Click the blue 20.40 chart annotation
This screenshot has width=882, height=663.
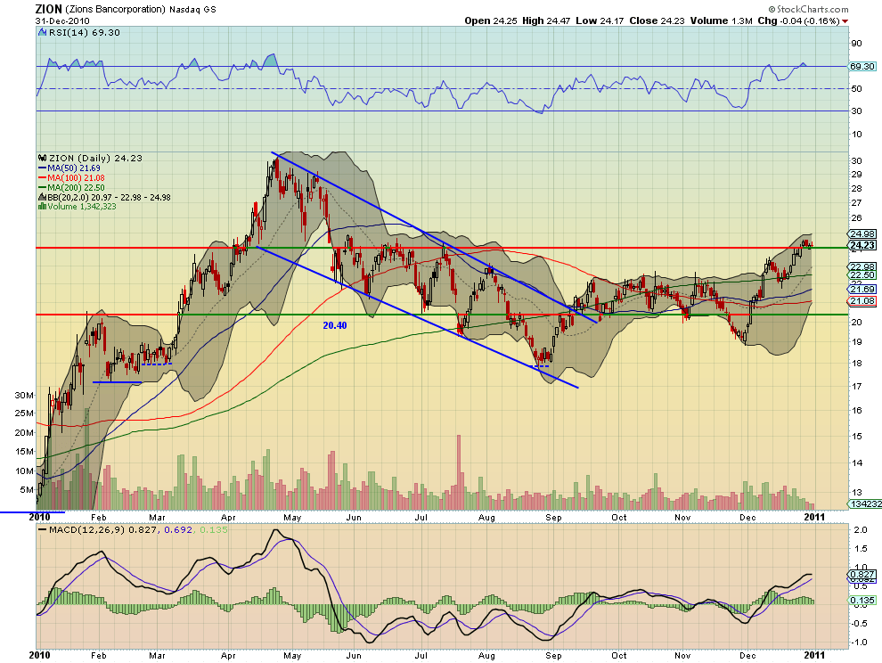[335, 325]
